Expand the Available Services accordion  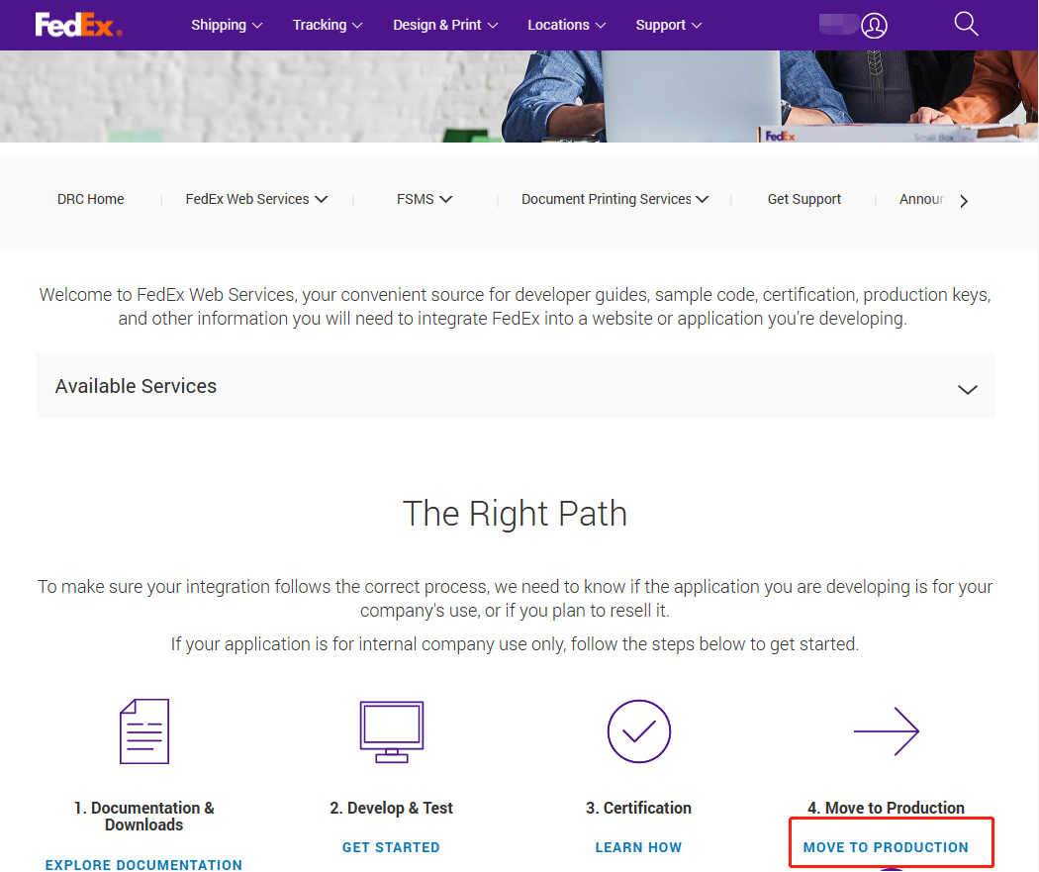tap(516, 386)
